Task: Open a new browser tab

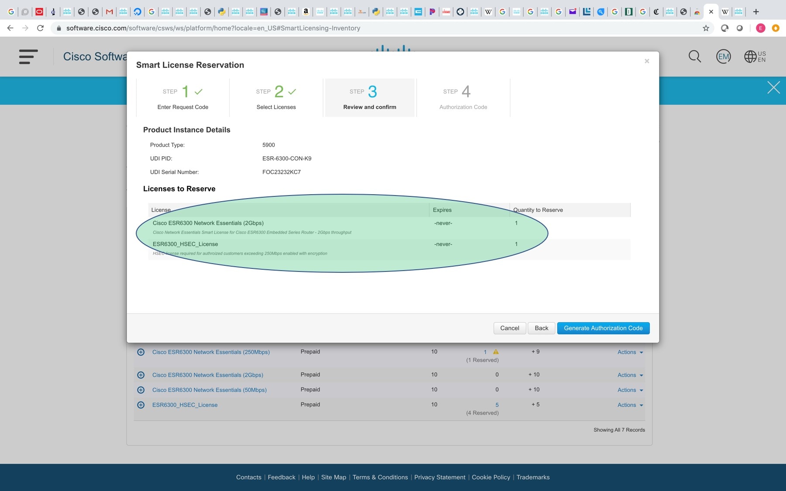Action: click(756, 12)
